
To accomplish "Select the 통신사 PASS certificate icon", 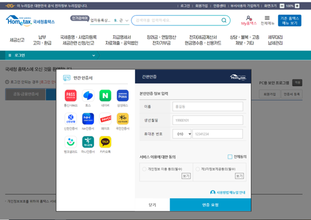I will click(x=71, y=95).
